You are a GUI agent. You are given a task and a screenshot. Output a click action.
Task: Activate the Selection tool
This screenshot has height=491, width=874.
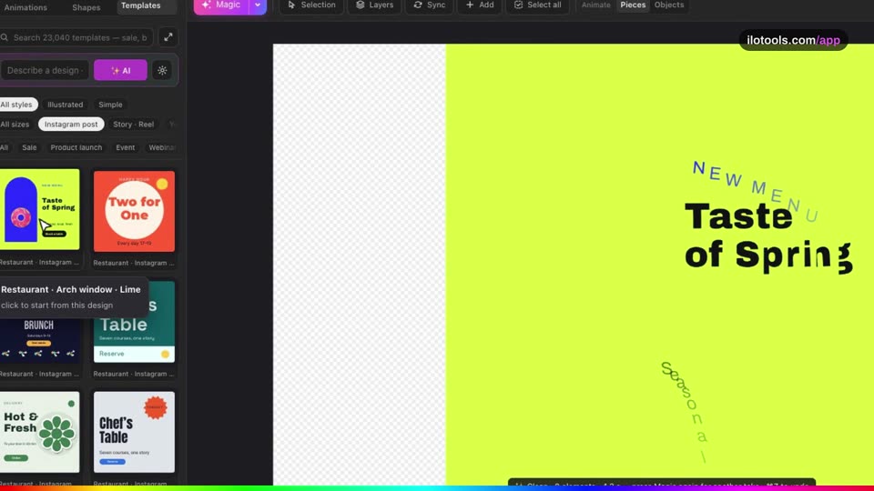[311, 5]
